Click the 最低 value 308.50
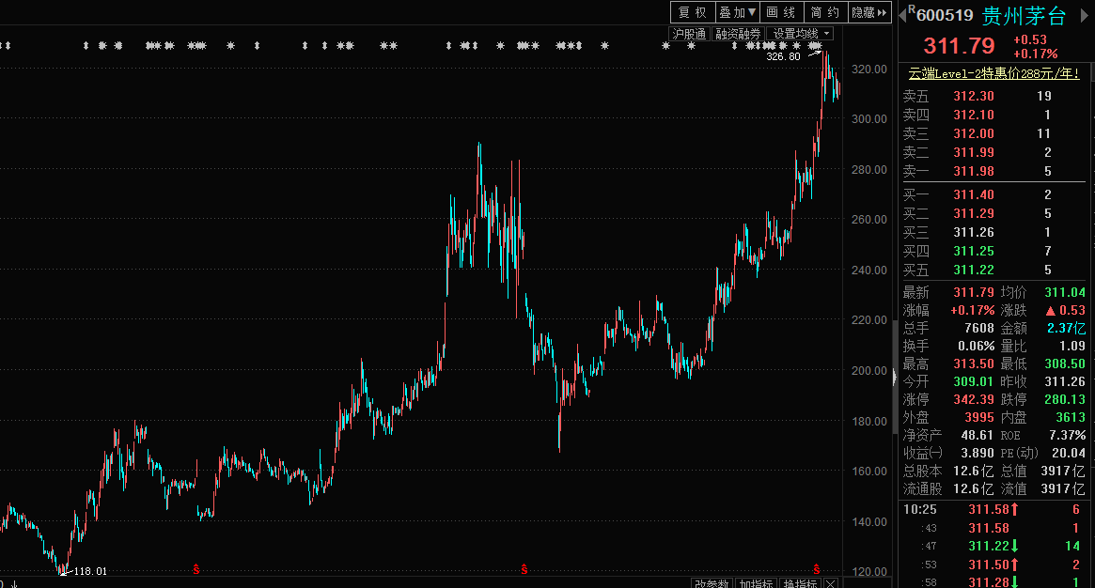The image size is (1095, 588). tap(1065, 364)
